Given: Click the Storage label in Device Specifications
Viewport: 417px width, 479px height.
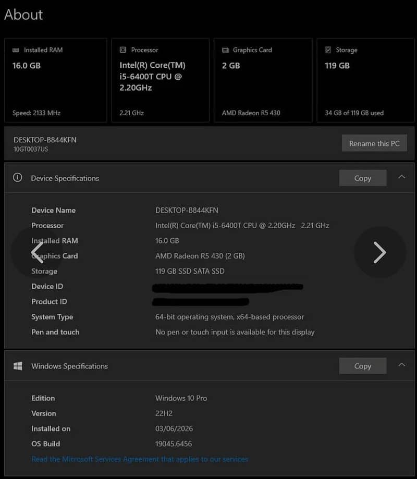Looking at the screenshot, I should click(x=44, y=271).
